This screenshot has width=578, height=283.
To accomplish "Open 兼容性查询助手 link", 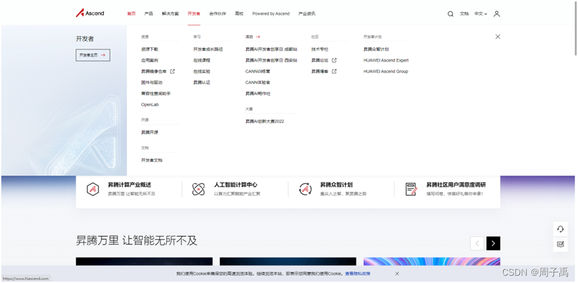I will (156, 94).
